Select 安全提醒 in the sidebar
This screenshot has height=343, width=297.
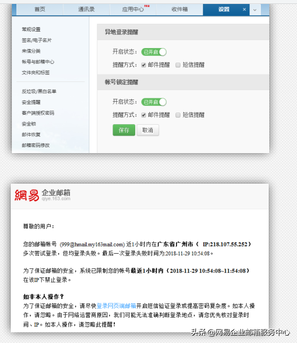(31, 102)
